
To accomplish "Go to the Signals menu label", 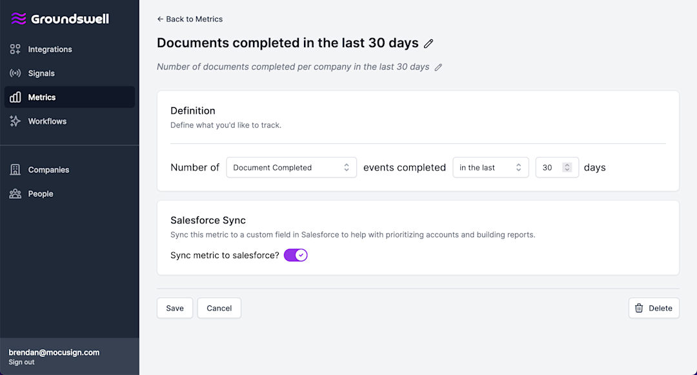I will click(41, 74).
